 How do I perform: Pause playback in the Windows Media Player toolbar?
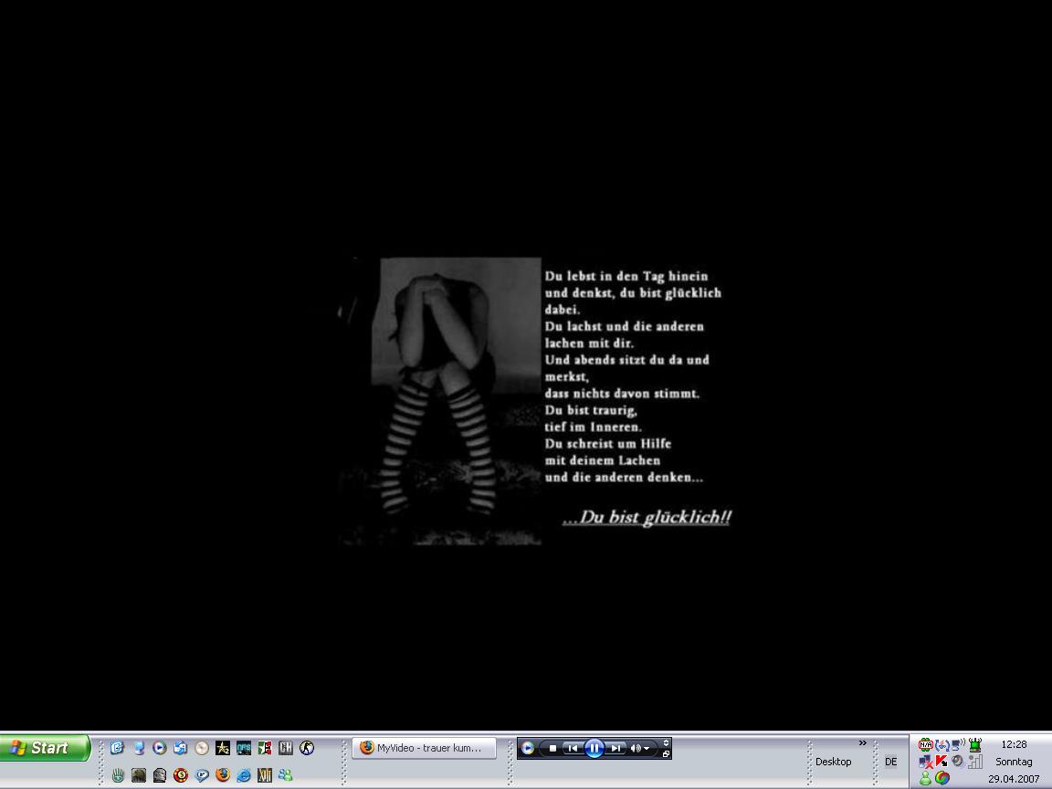coord(594,748)
